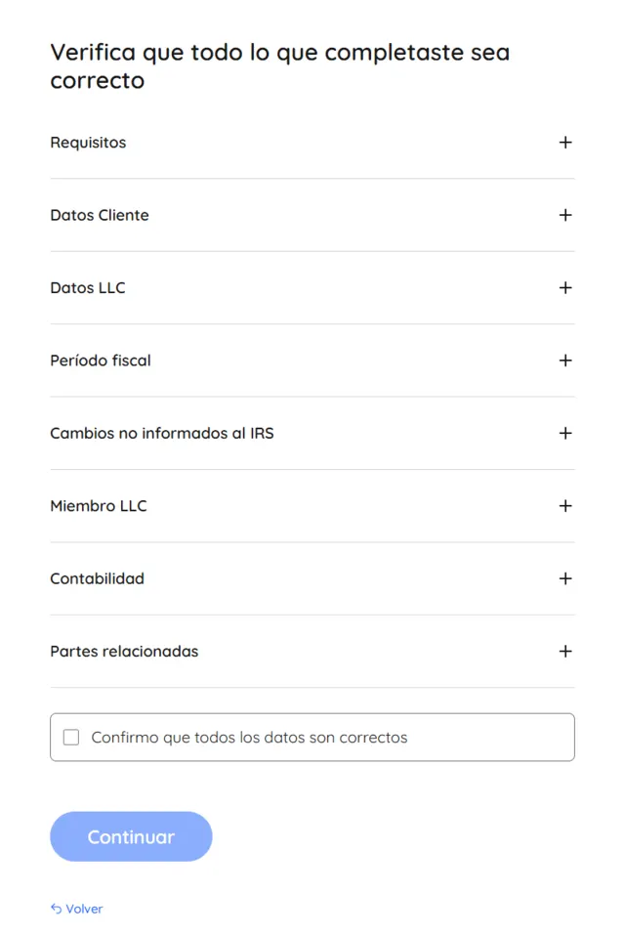Viewport: 625px width, 935px height.
Task: Click the plus icon next to Requisitos
Action: coord(565,143)
